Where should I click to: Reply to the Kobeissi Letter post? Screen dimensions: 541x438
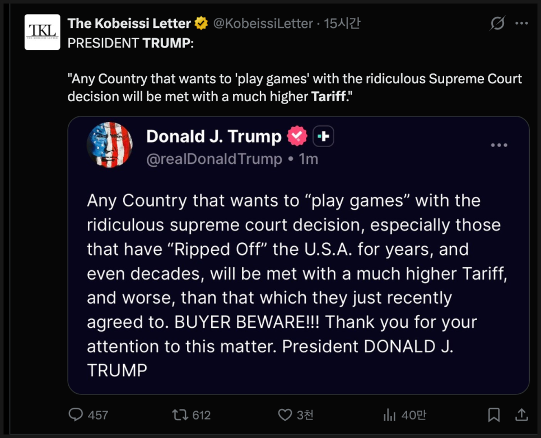tap(76, 415)
